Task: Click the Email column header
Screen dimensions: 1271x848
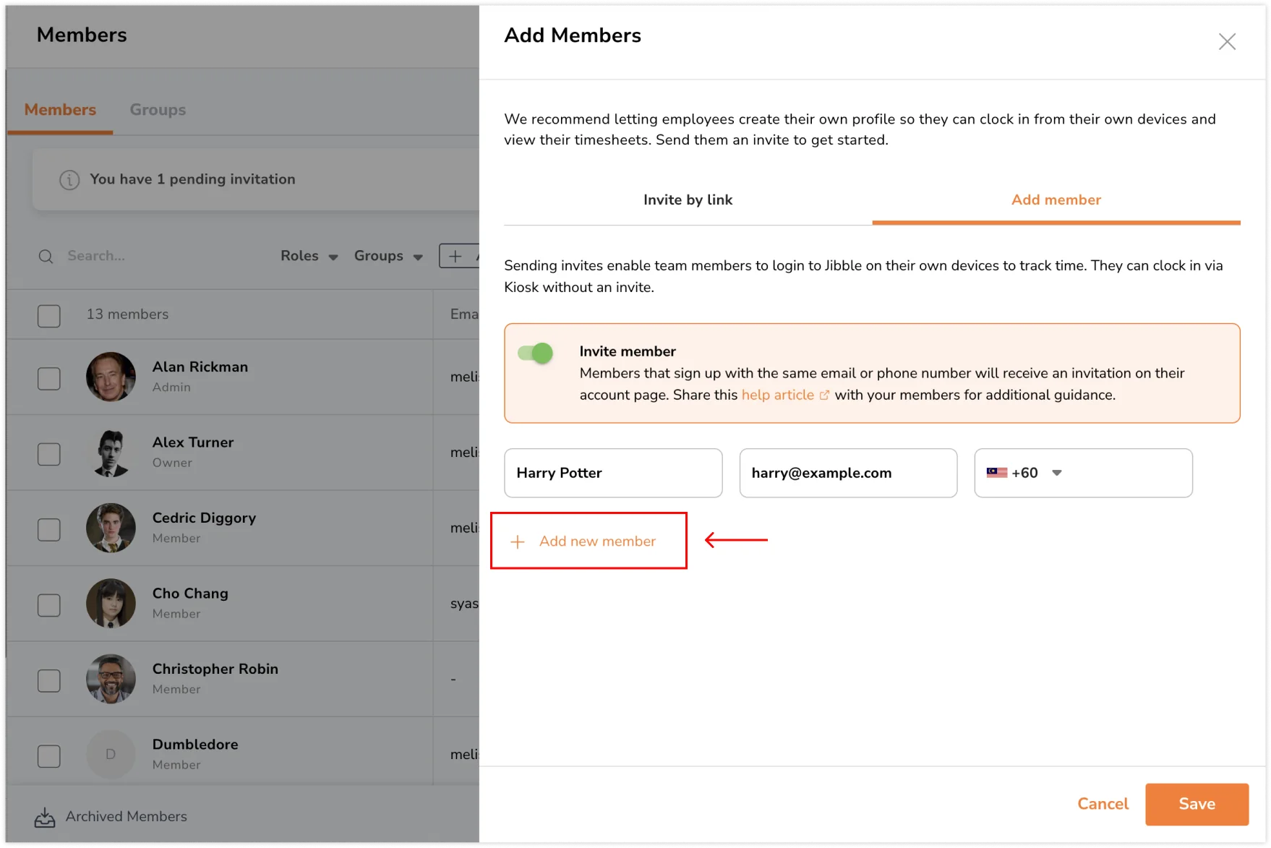Action: pyautogui.click(x=464, y=314)
